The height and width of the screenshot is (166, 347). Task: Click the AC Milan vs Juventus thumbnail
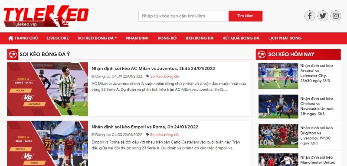[47, 89]
